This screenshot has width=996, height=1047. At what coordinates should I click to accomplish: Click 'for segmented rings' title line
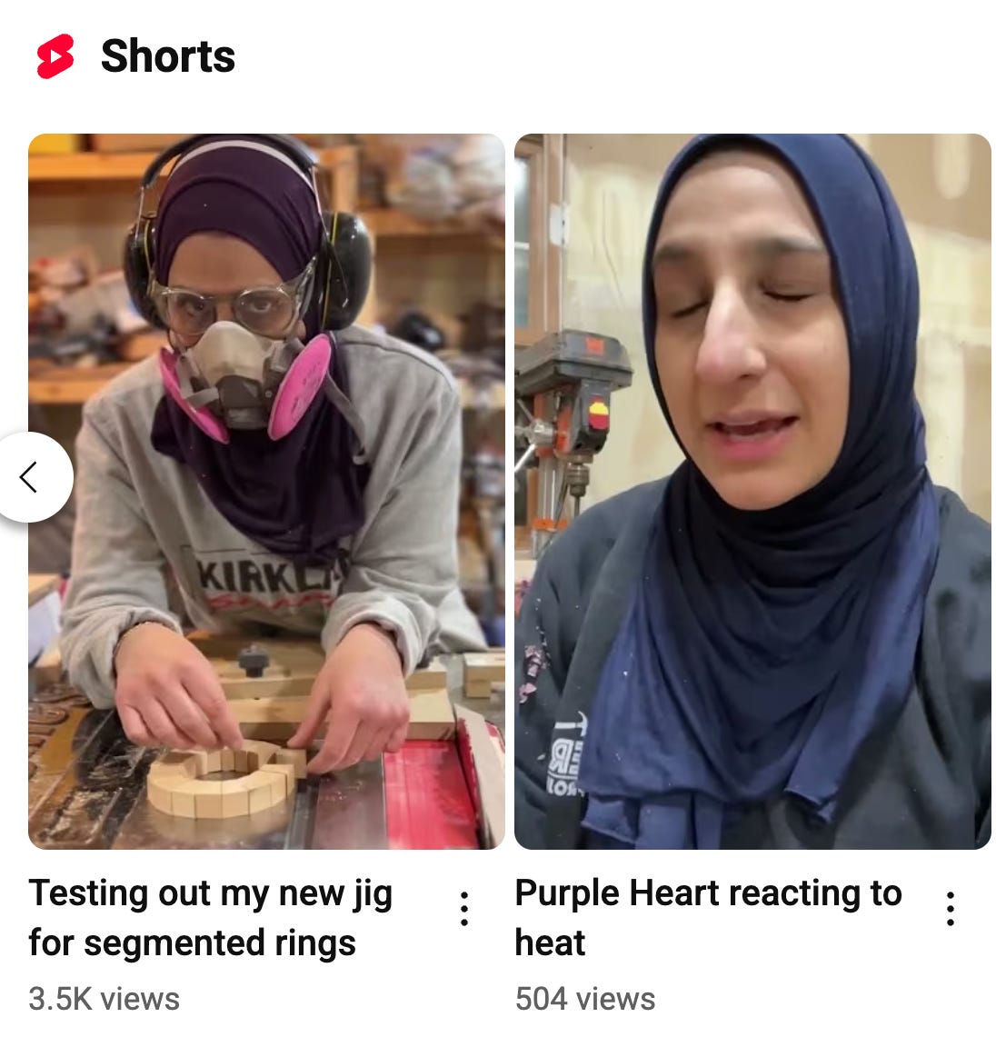tap(193, 942)
